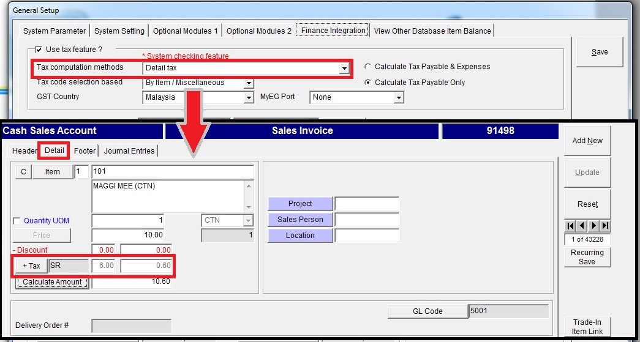Select Calculate Tax Payable & Expenses option
This screenshot has height=342, width=640.
point(368,67)
